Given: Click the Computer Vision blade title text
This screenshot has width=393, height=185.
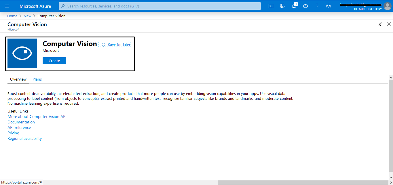Looking at the screenshot, I should click(27, 24).
